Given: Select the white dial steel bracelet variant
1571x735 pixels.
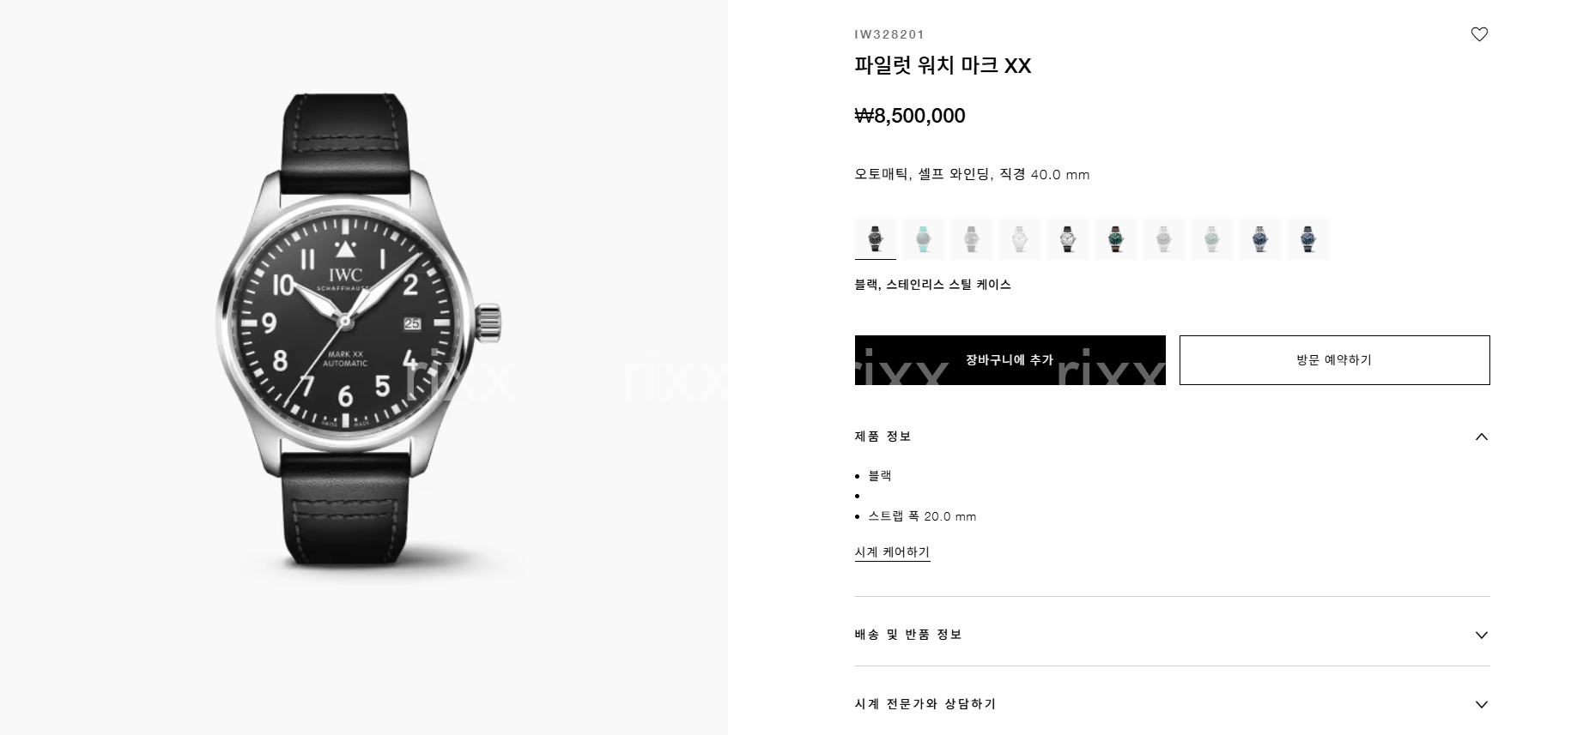Looking at the screenshot, I should [x=1020, y=238].
